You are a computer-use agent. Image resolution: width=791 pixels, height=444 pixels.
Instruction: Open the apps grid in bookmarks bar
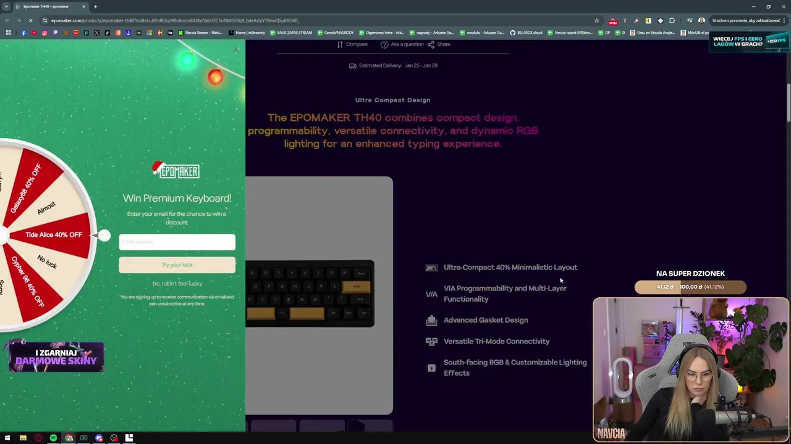coord(8,33)
